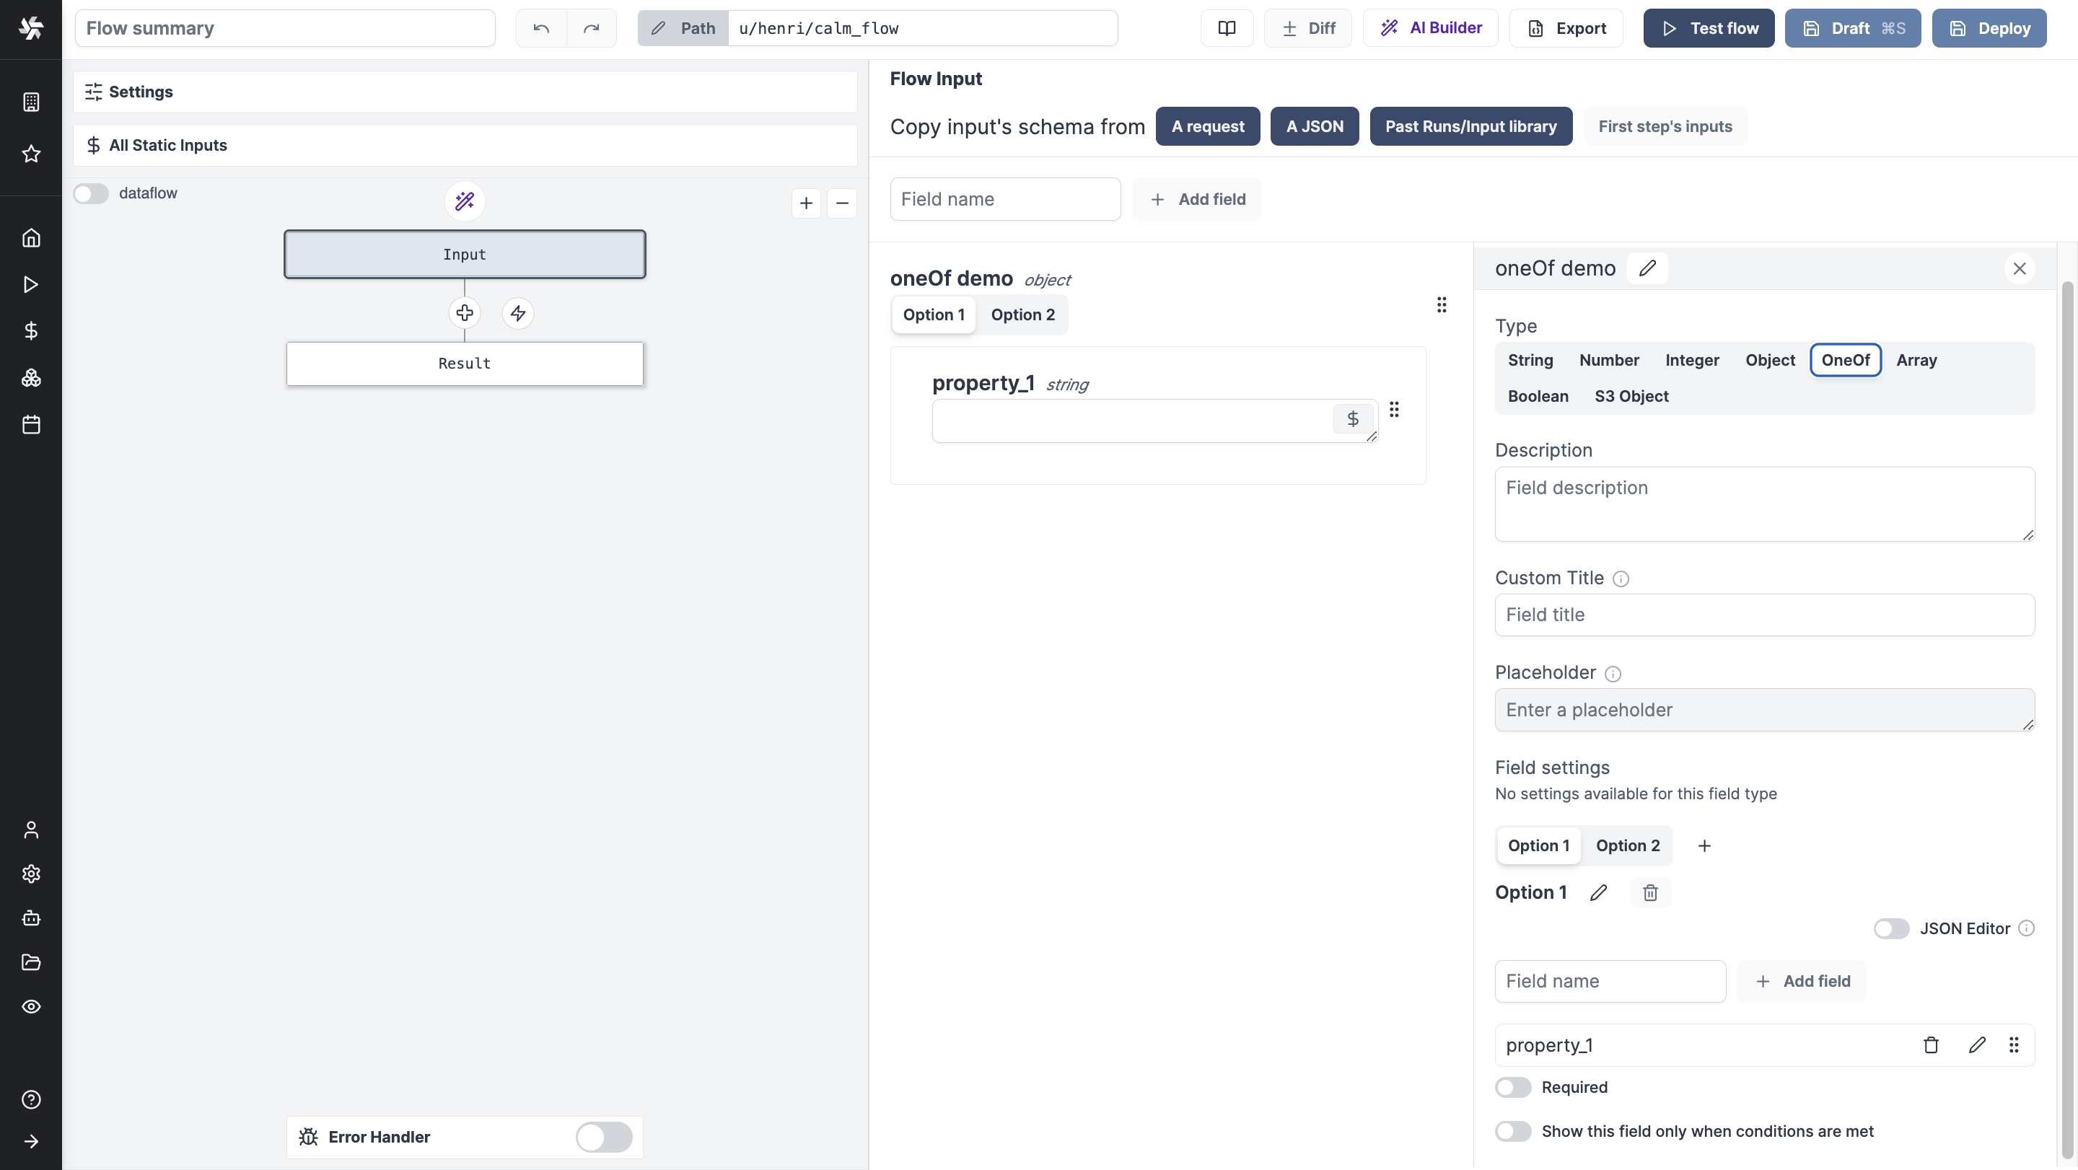The width and height of the screenshot is (2078, 1170).
Task: Open the documentation book icon
Action: [1226, 28]
